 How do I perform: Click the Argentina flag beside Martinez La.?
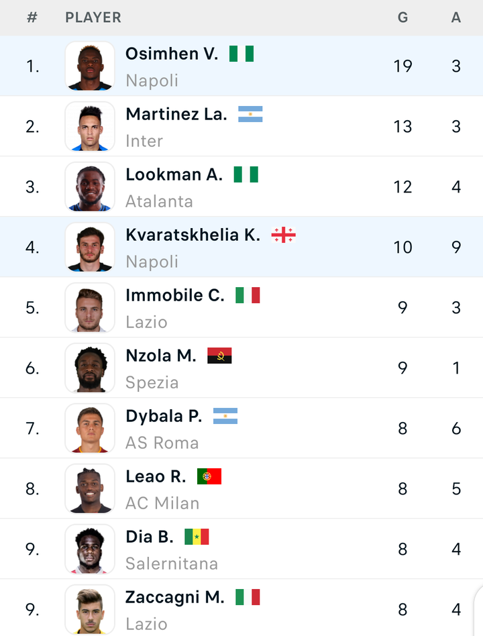point(250,114)
